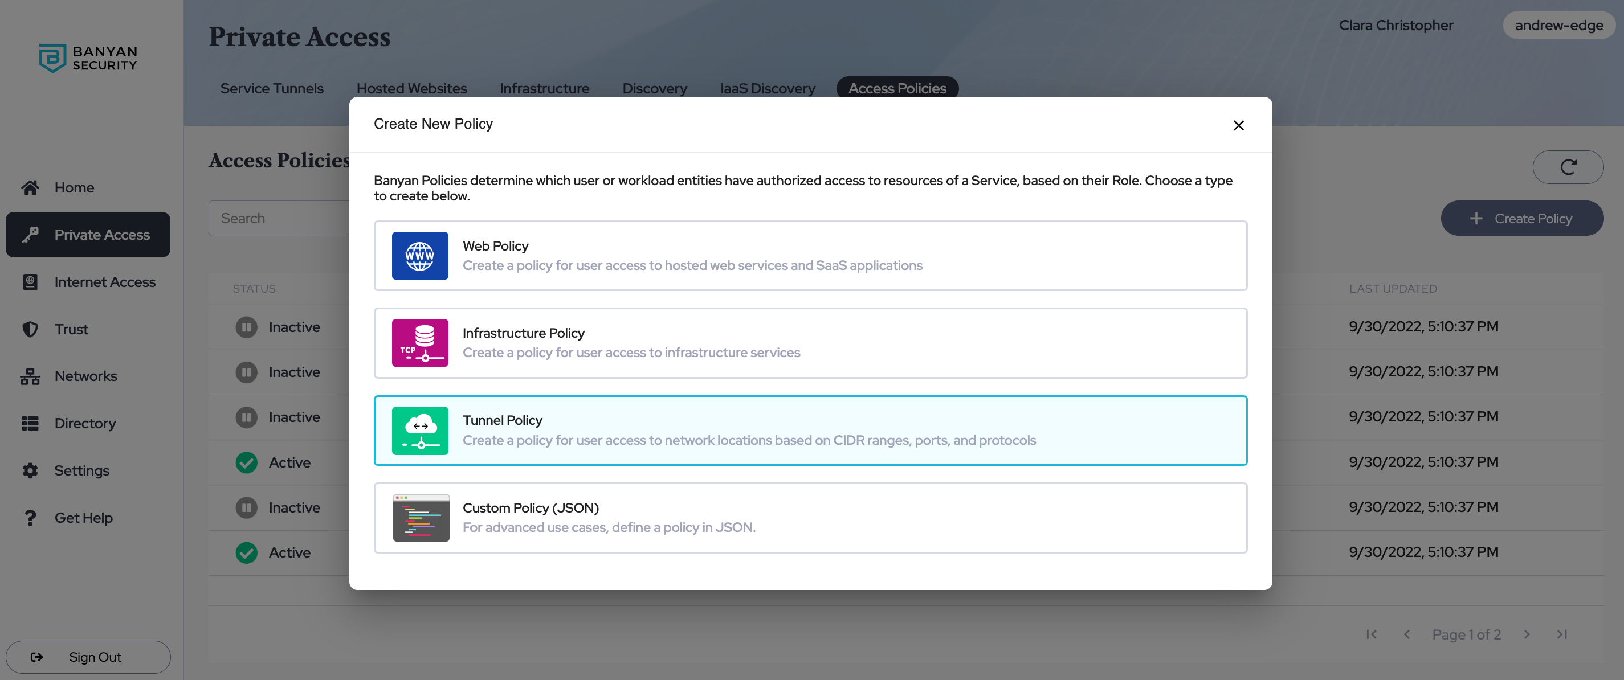Image resolution: width=1624 pixels, height=680 pixels.
Task: Close the Create New Policy dialog
Action: [x=1238, y=125]
